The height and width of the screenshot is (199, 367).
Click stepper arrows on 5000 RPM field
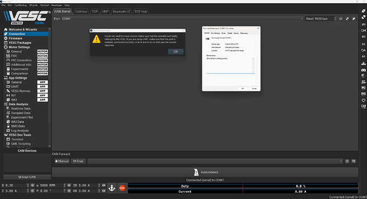[64, 185]
